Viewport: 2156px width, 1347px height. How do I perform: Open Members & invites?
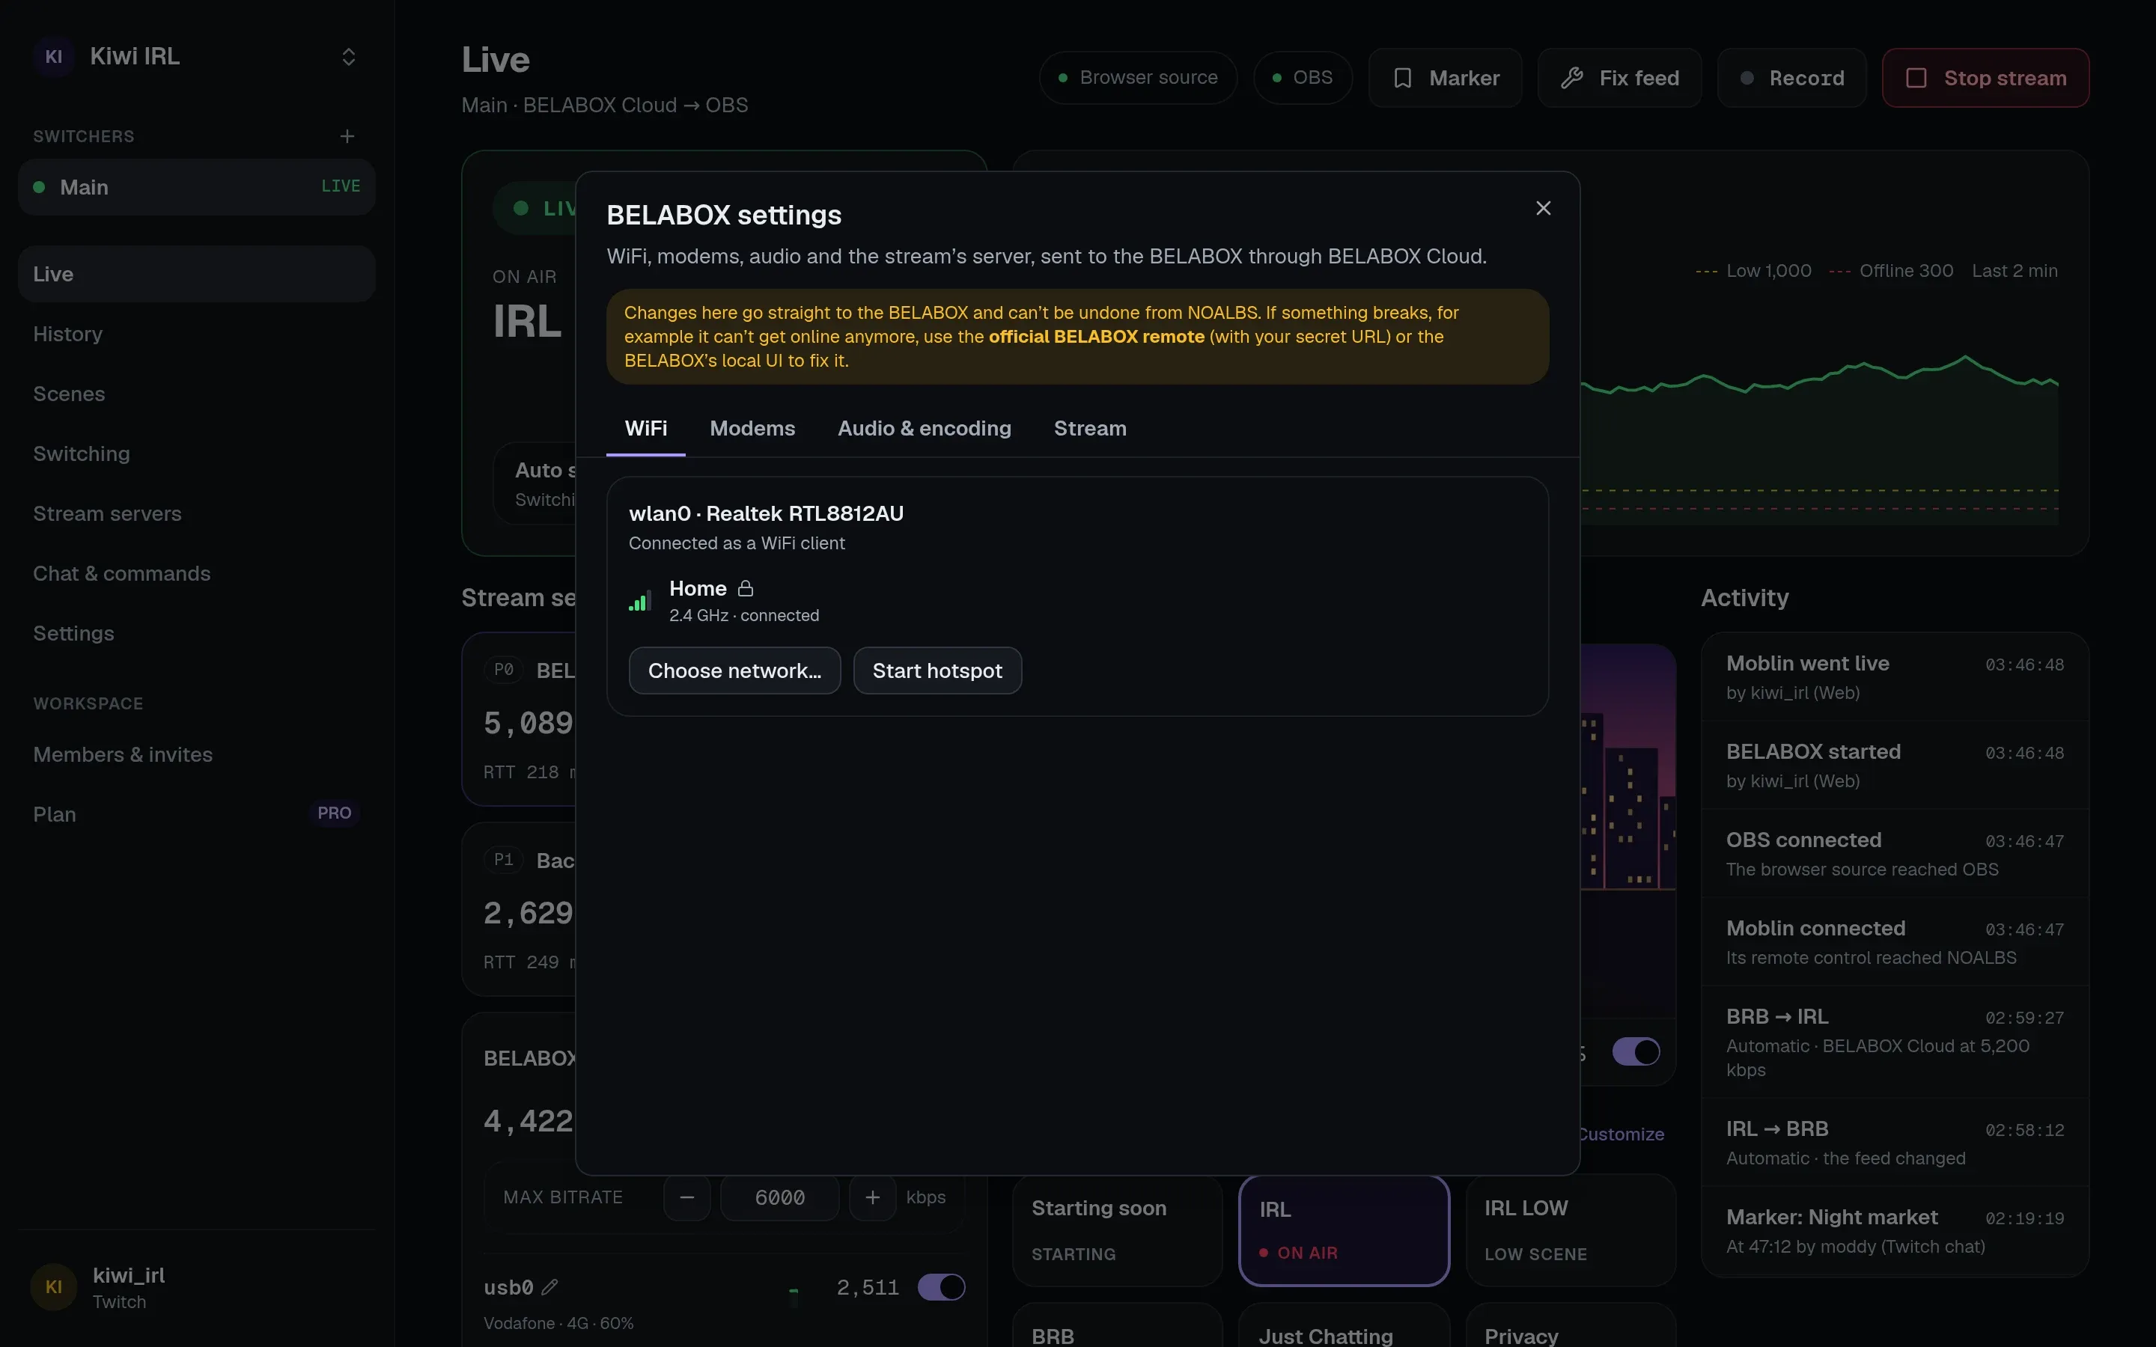click(x=196, y=754)
